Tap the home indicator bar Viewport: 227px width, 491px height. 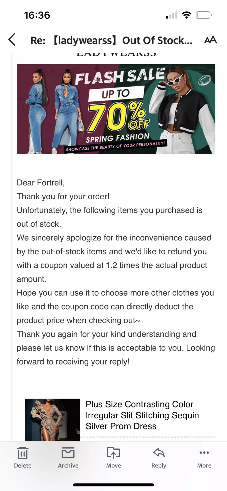113,485
